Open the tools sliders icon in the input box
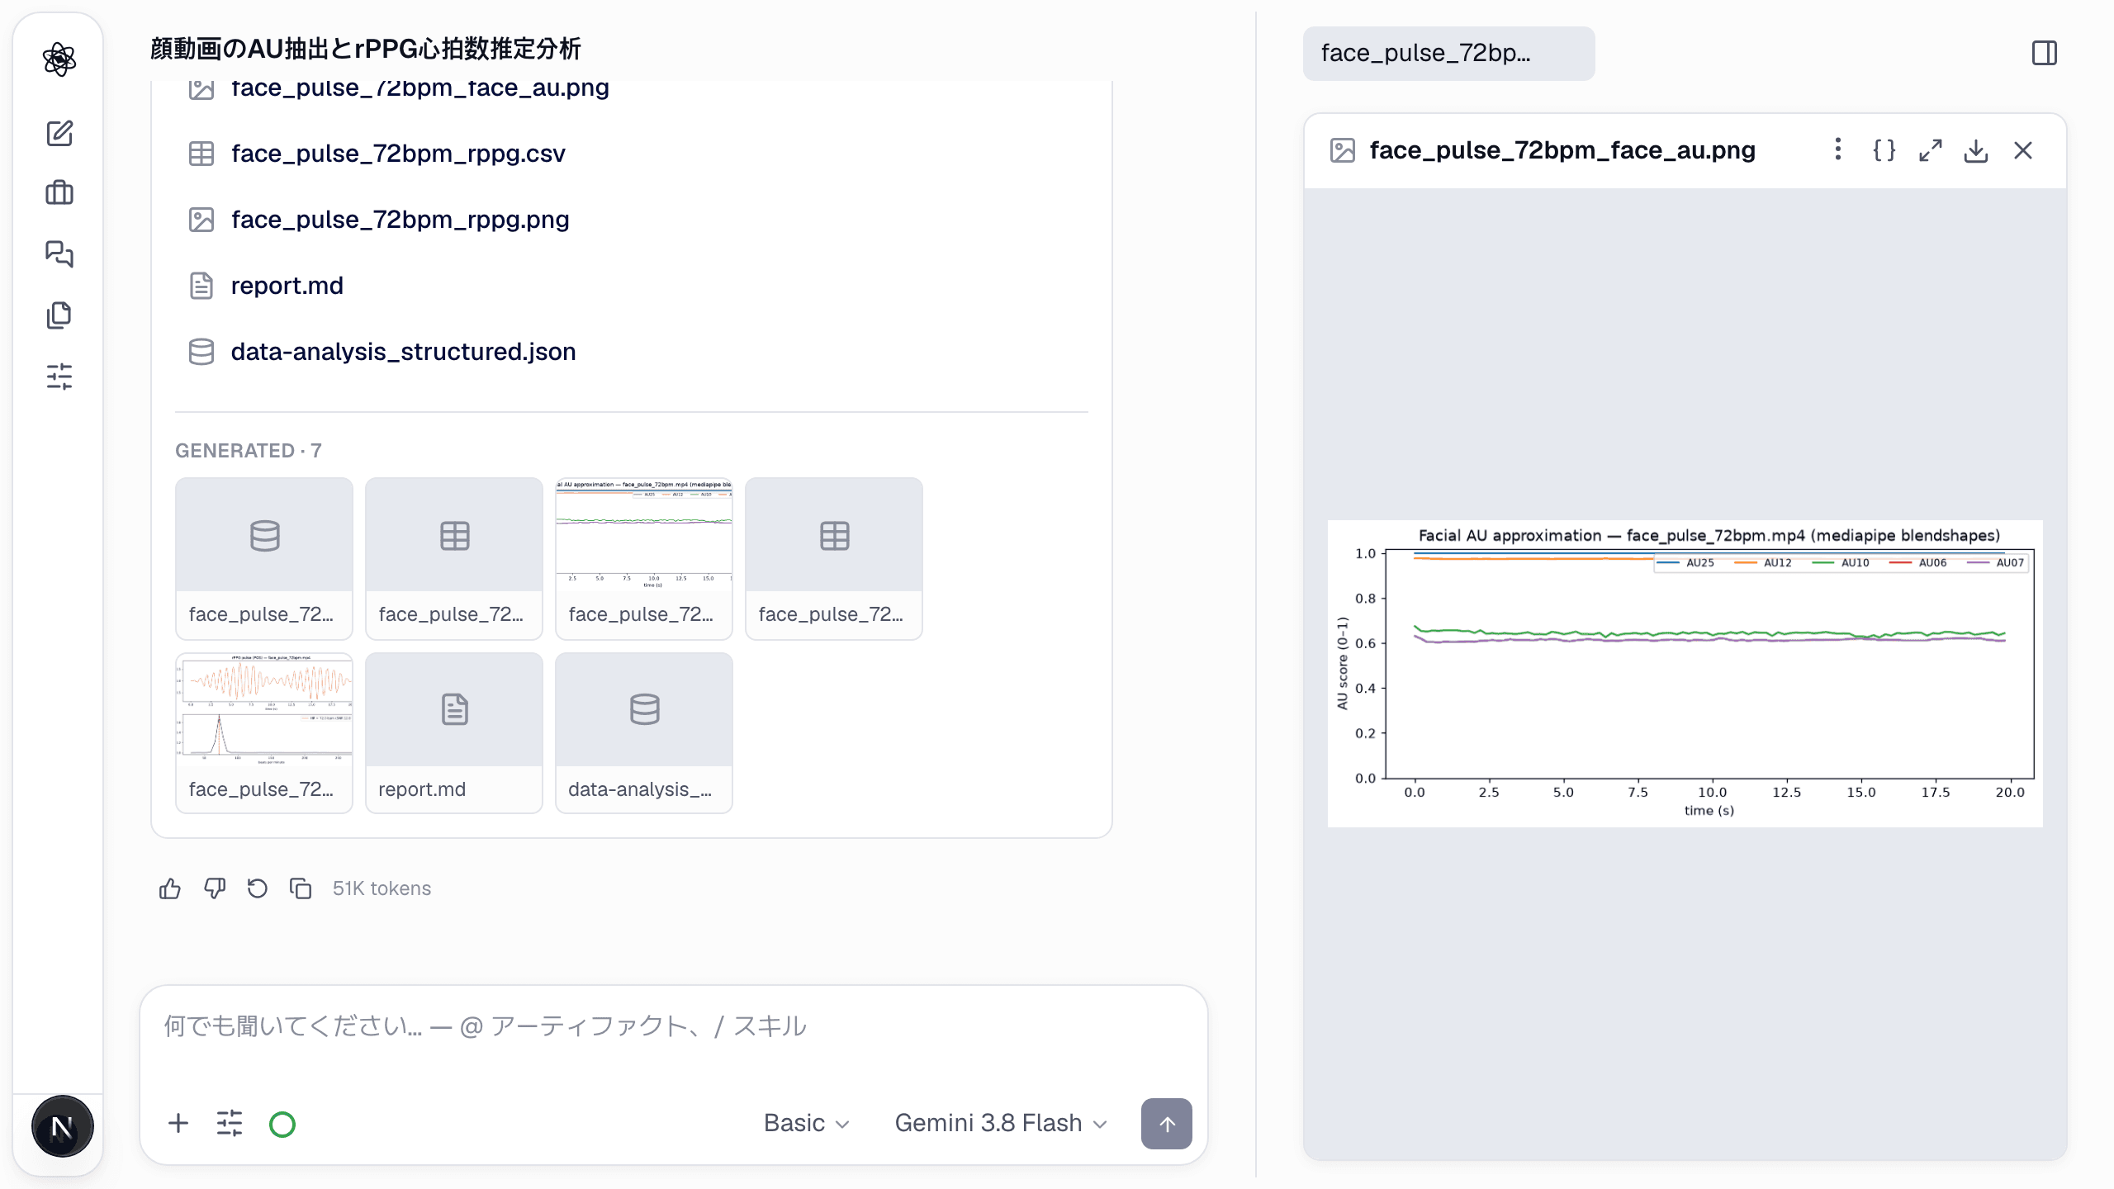 [x=230, y=1123]
